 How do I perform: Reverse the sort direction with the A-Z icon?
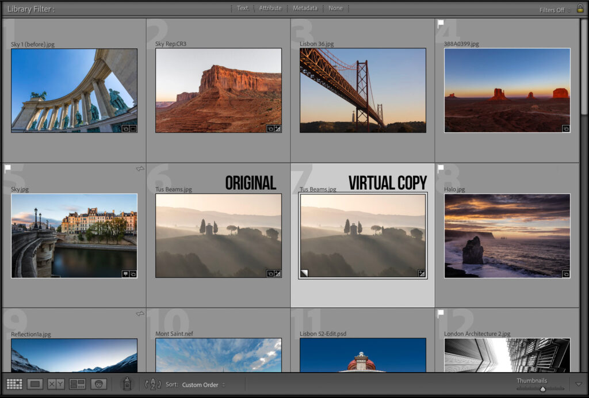tap(153, 384)
